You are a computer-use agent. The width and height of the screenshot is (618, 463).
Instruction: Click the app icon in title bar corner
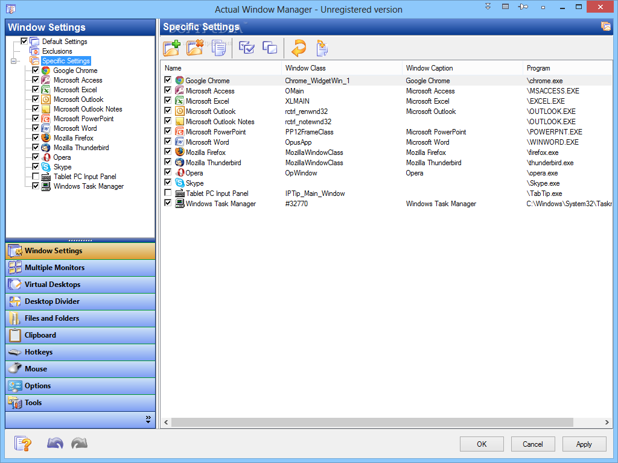(x=11, y=8)
